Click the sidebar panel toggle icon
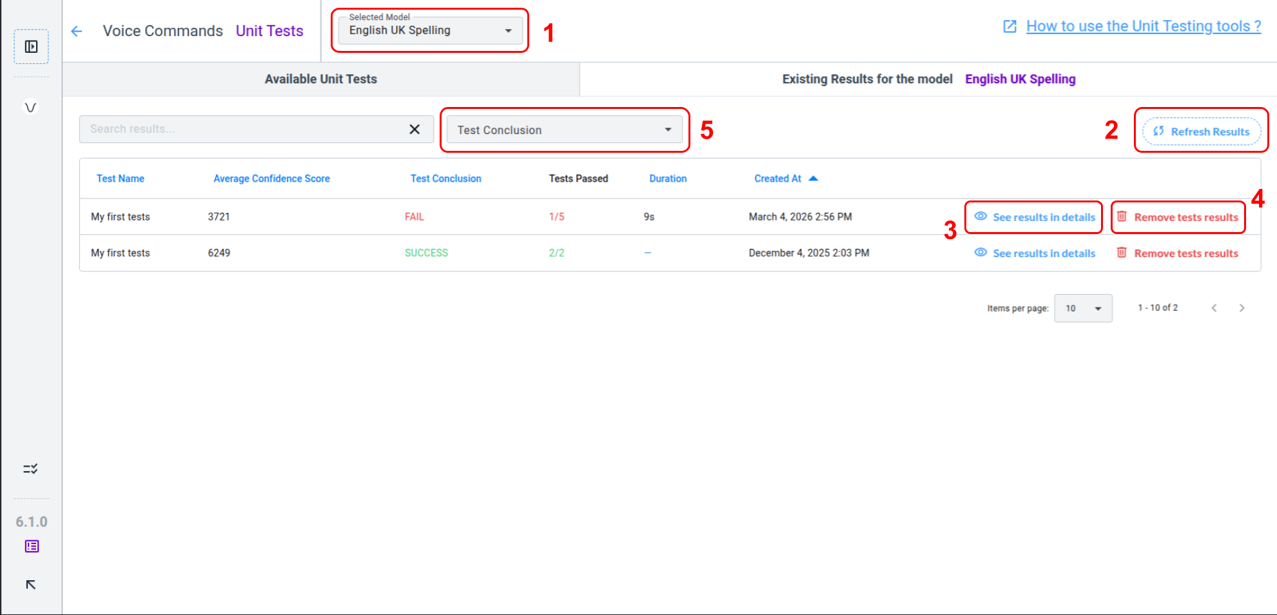Image resolution: width=1277 pixels, height=615 pixels. point(31,46)
